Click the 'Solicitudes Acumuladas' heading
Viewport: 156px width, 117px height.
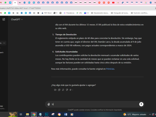tap(66, 52)
